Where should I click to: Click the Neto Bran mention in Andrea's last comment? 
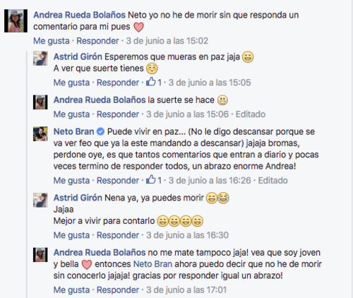[x=152, y=264]
